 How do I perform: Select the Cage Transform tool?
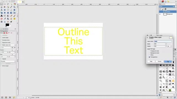click(x=14, y=13)
